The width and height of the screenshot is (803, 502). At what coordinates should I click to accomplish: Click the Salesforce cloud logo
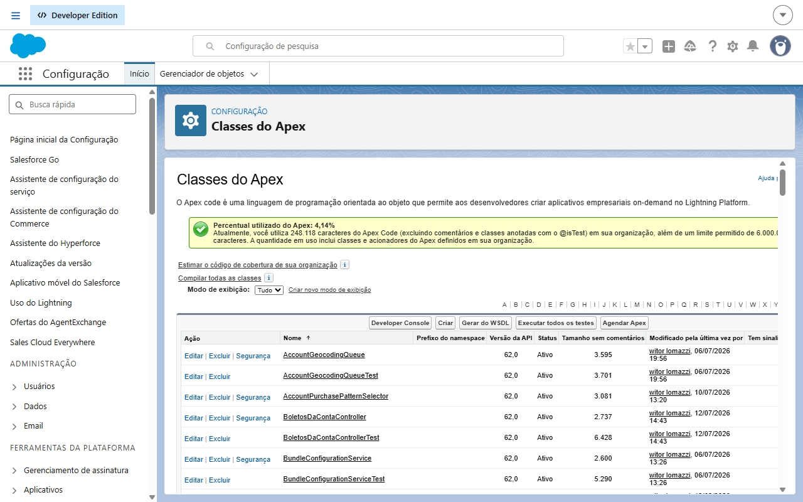[x=28, y=46]
